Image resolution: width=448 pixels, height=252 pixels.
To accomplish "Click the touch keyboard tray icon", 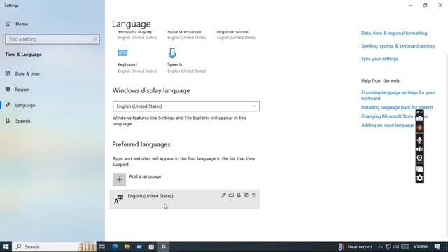I will pos(405,247).
